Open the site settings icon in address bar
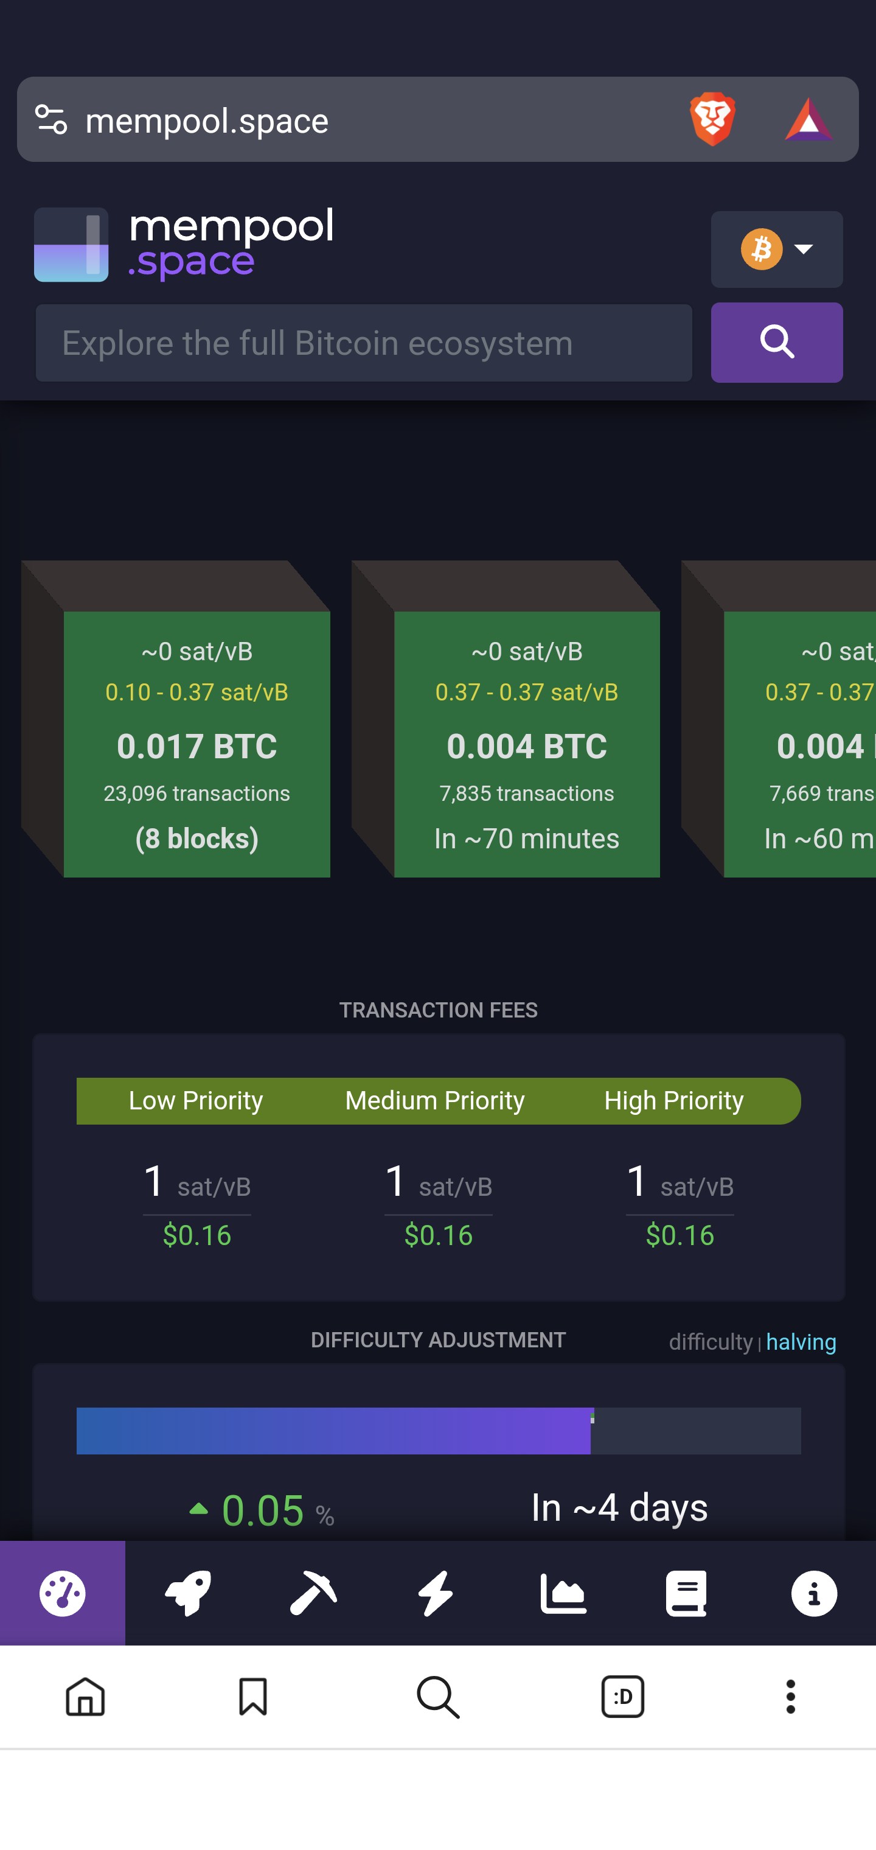 click(51, 119)
